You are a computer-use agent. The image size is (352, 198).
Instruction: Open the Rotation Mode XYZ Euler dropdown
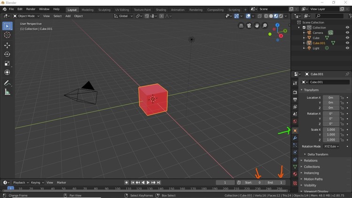click(x=331, y=146)
